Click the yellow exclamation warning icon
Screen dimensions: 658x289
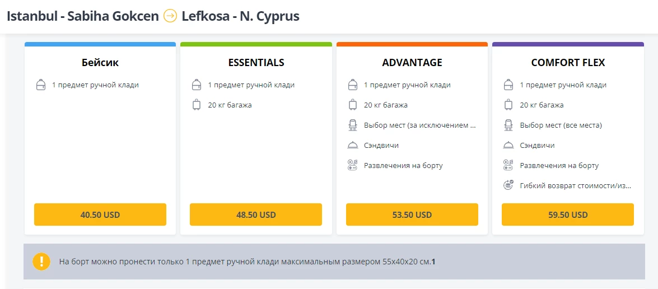click(41, 262)
